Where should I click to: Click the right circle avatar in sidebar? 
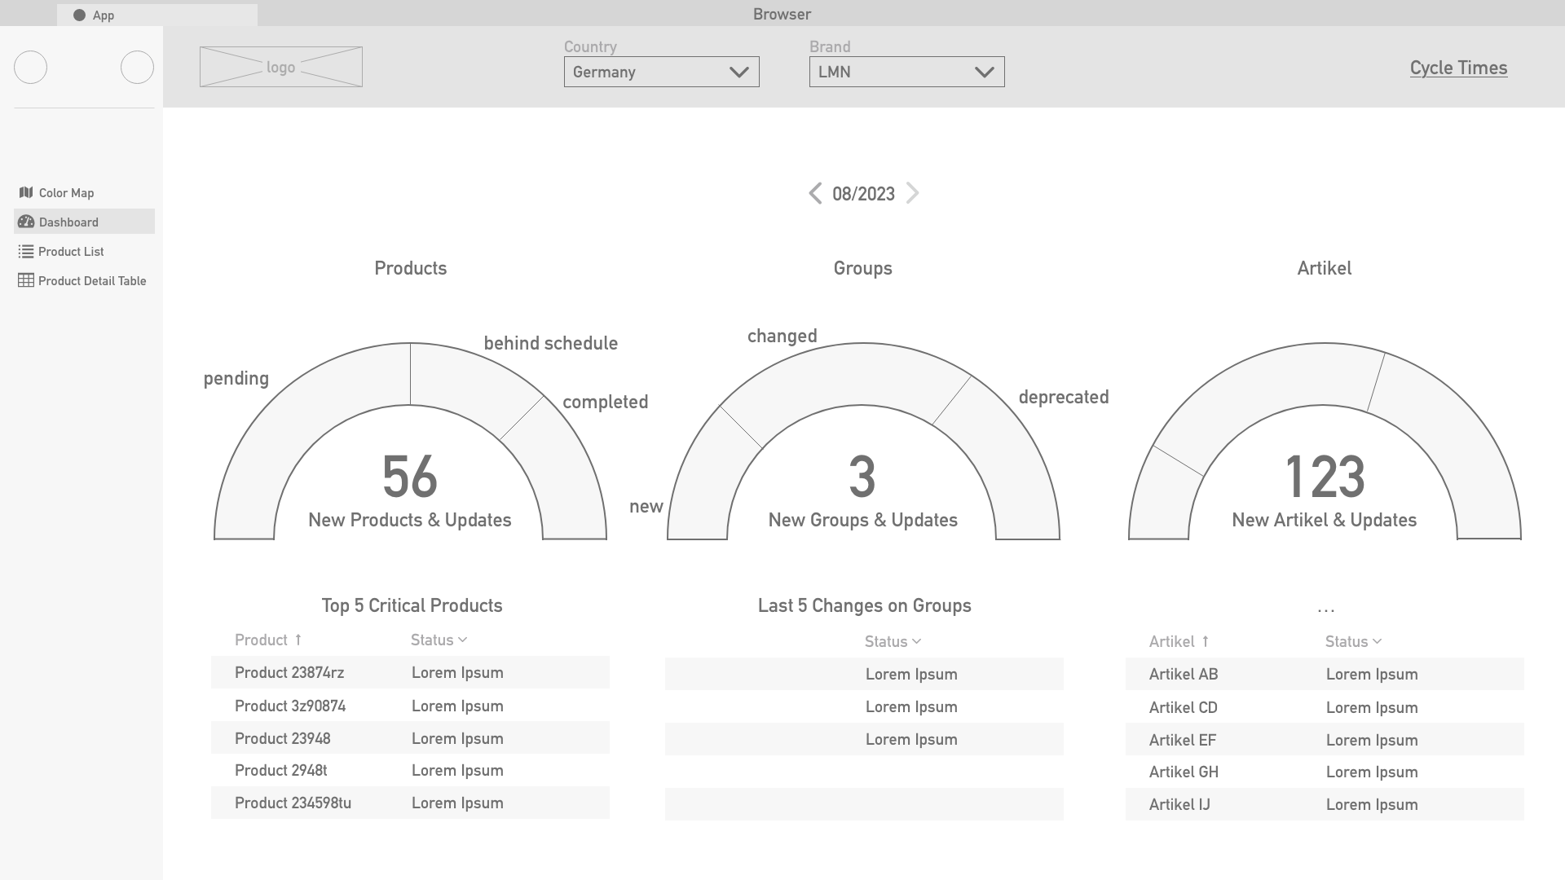(137, 67)
